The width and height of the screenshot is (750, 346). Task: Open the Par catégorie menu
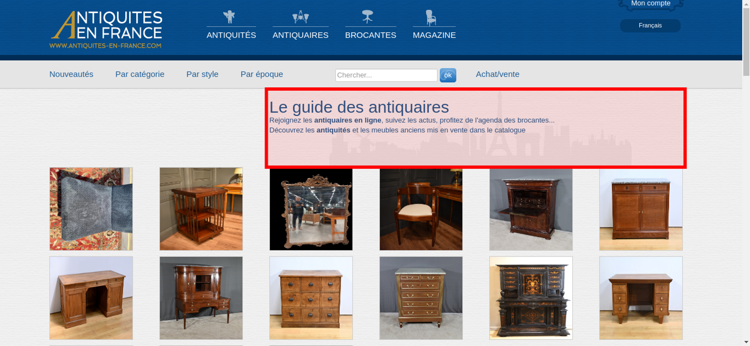click(139, 74)
